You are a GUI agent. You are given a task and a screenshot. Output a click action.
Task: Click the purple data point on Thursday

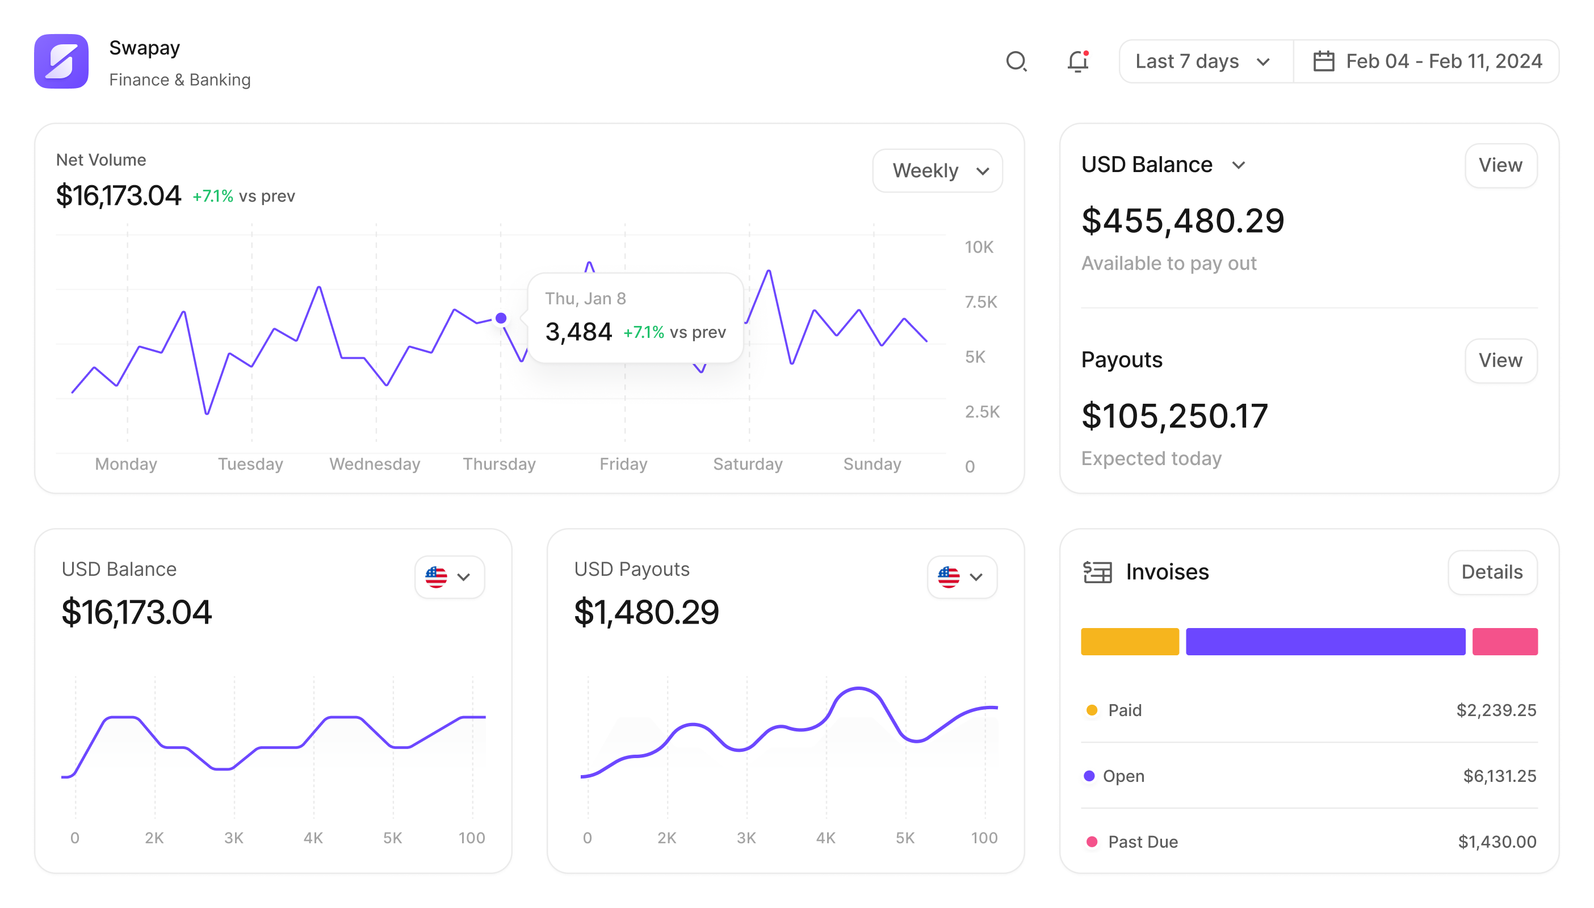(501, 319)
